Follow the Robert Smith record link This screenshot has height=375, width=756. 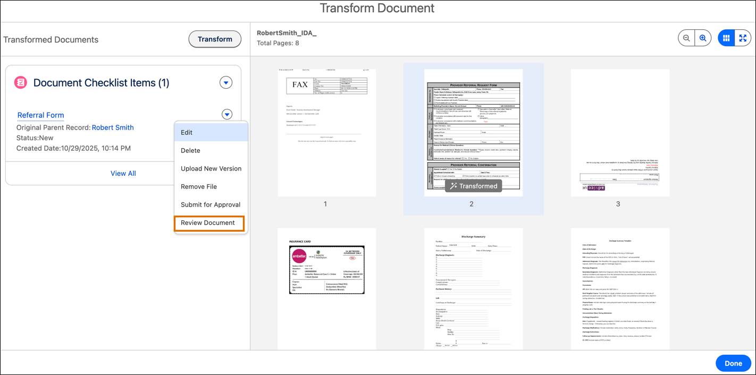pos(112,127)
